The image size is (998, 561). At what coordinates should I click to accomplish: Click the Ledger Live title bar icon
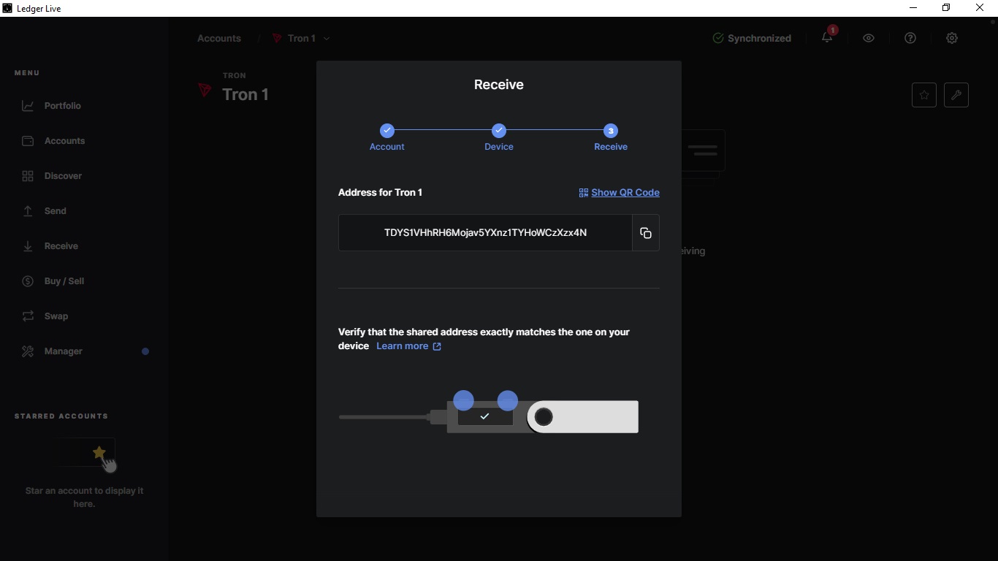7,8
